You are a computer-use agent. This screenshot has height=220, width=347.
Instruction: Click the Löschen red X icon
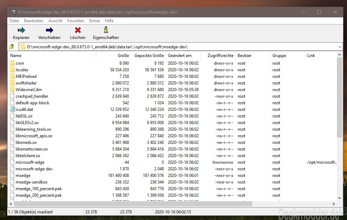pyautogui.click(x=78, y=30)
